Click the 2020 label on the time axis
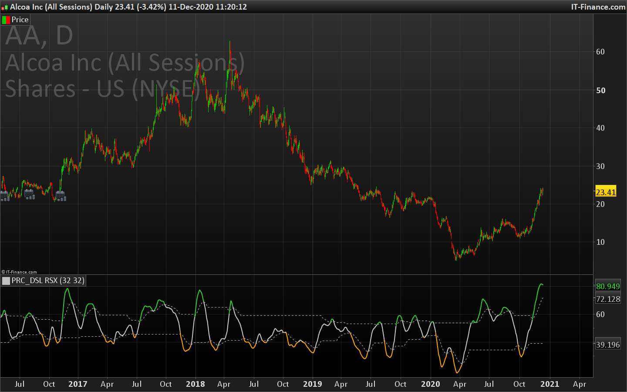The width and height of the screenshot is (627, 392). [x=431, y=384]
